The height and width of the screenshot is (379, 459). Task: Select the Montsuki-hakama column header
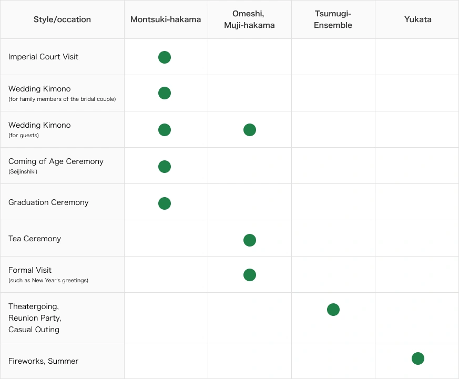click(x=166, y=19)
